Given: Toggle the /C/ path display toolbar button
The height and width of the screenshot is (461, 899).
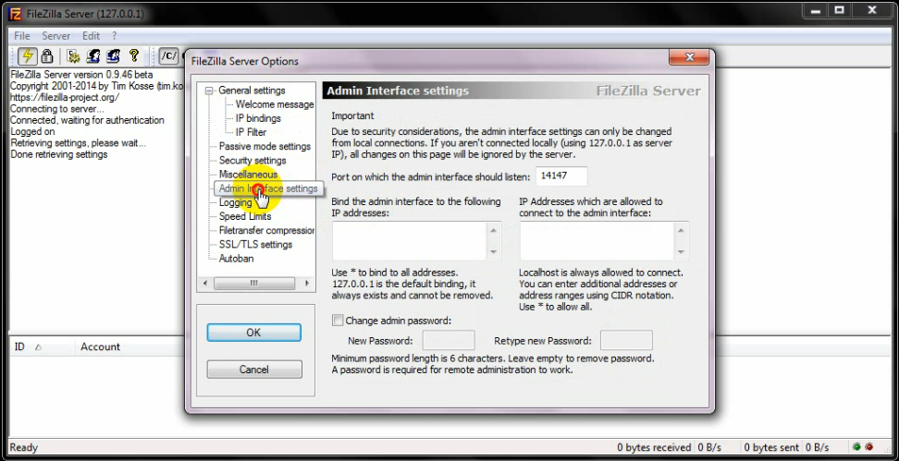Looking at the screenshot, I should (168, 55).
